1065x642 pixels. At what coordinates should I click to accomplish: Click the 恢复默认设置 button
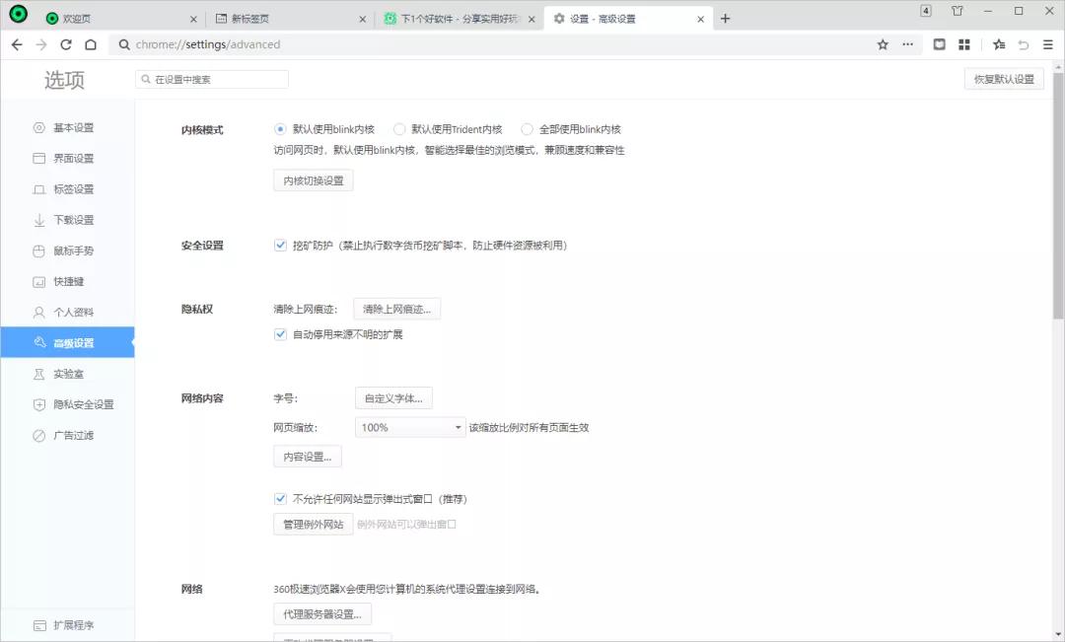(1004, 78)
